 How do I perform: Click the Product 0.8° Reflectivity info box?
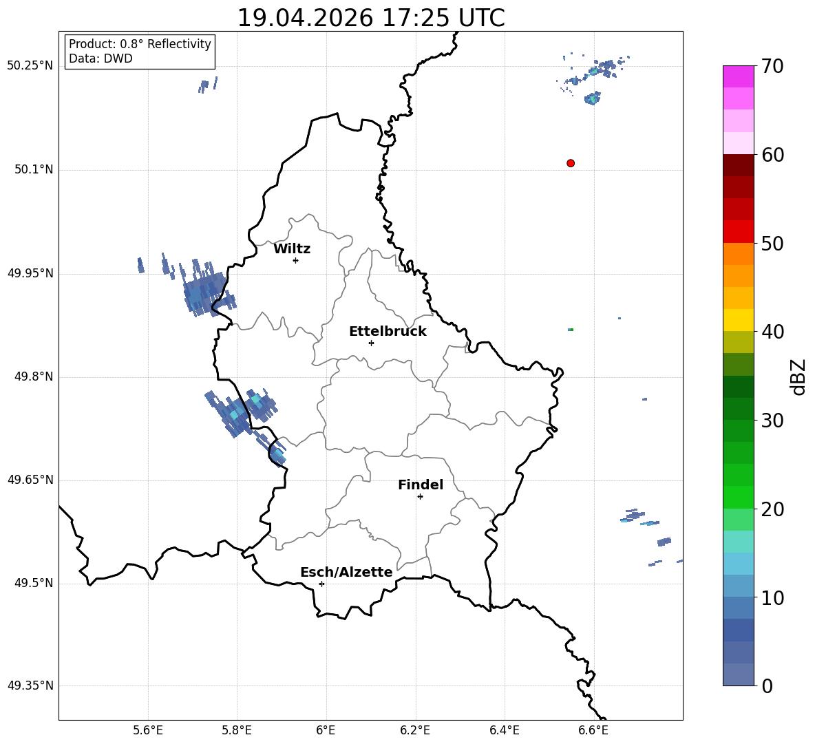(139, 51)
